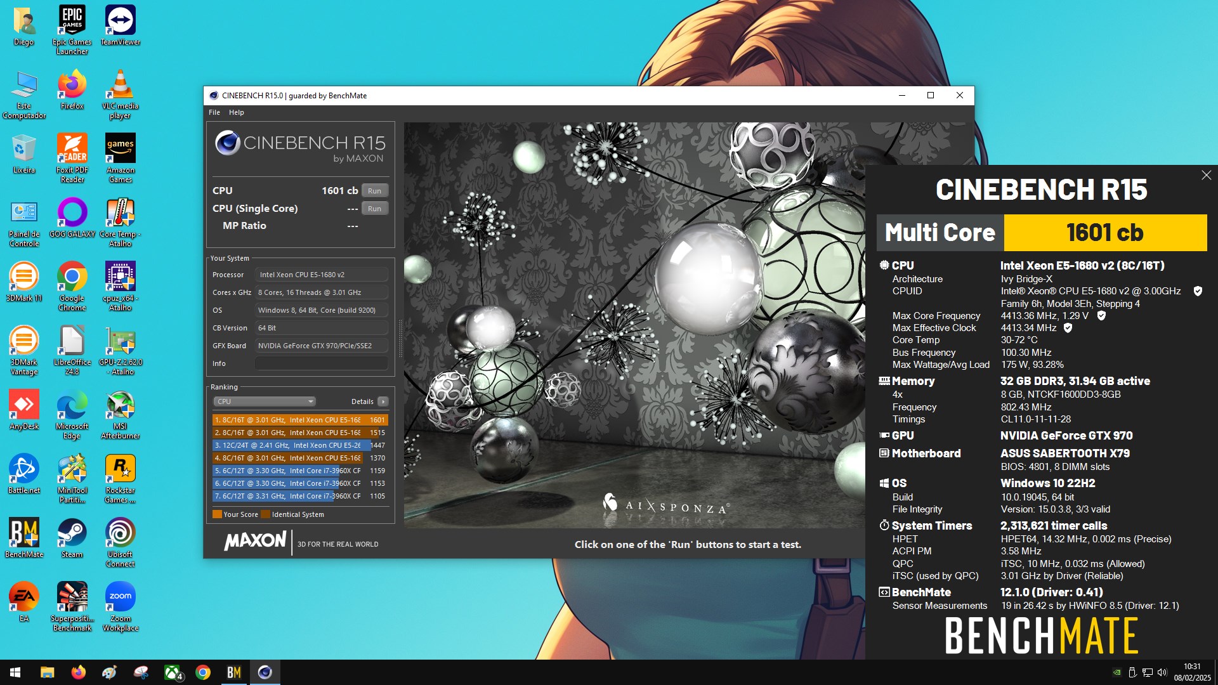This screenshot has height=685, width=1218.
Task: Open File Explorer from the taskbar
Action: (47, 672)
